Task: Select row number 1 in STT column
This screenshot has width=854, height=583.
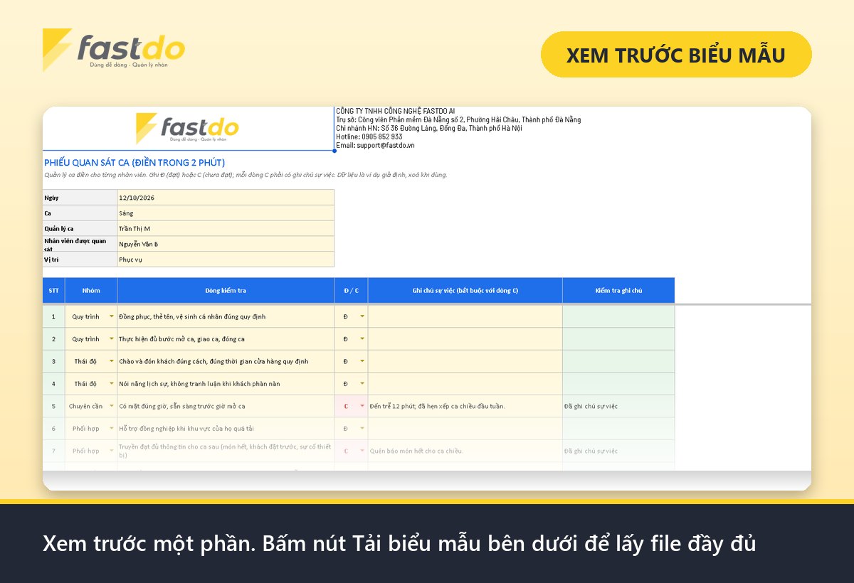Action: (54, 316)
